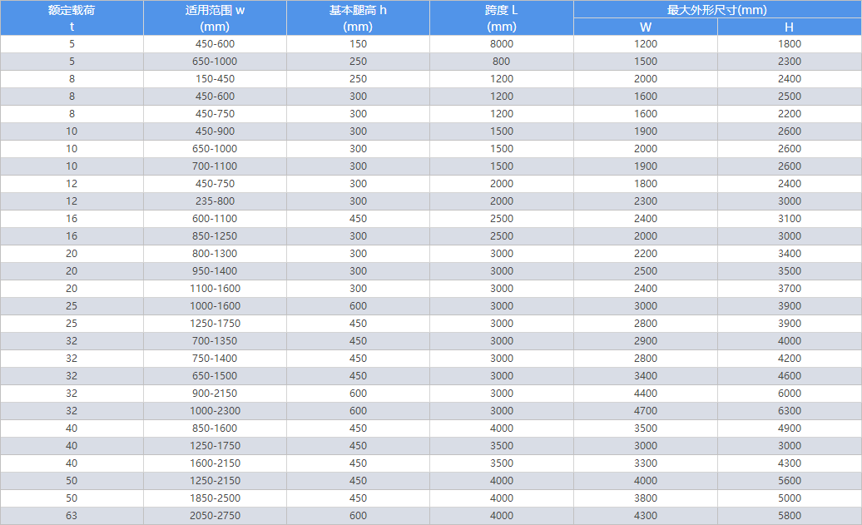Click the 5800 height cell
Screen dimensions: 862x525
790,516
